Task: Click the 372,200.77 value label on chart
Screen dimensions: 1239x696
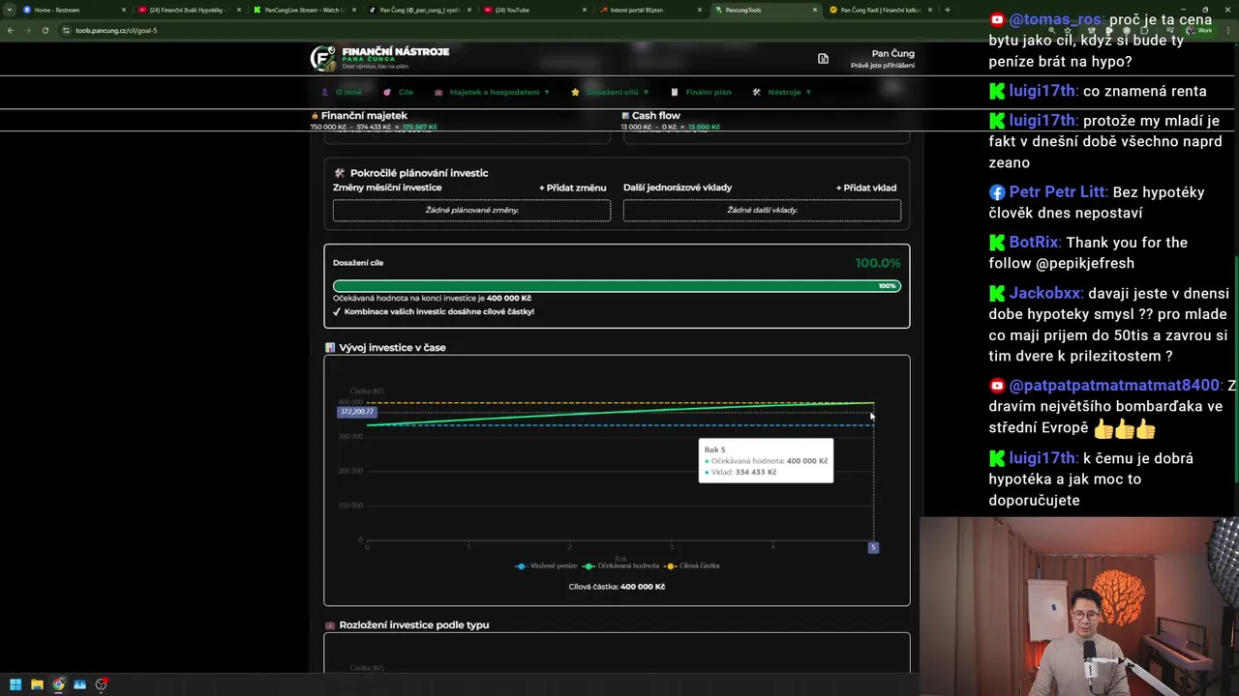Action: pyautogui.click(x=356, y=412)
